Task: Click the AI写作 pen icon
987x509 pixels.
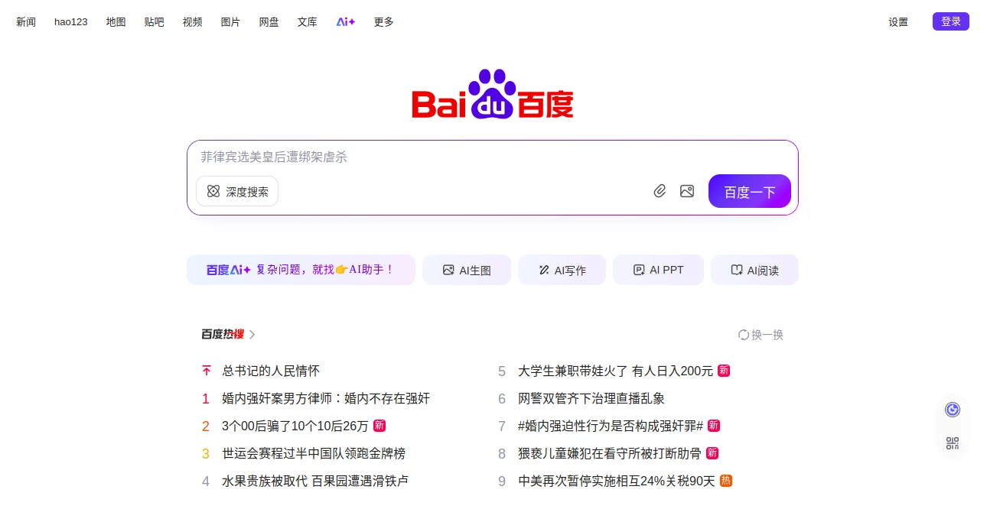Action: tap(544, 270)
